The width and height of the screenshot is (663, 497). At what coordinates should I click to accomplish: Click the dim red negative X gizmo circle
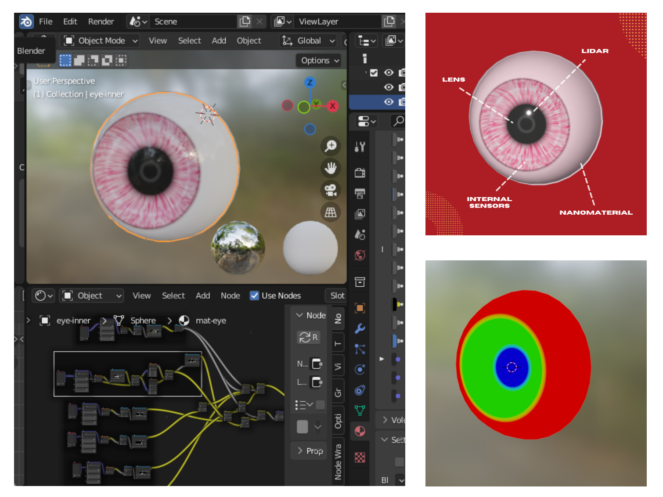(x=287, y=105)
